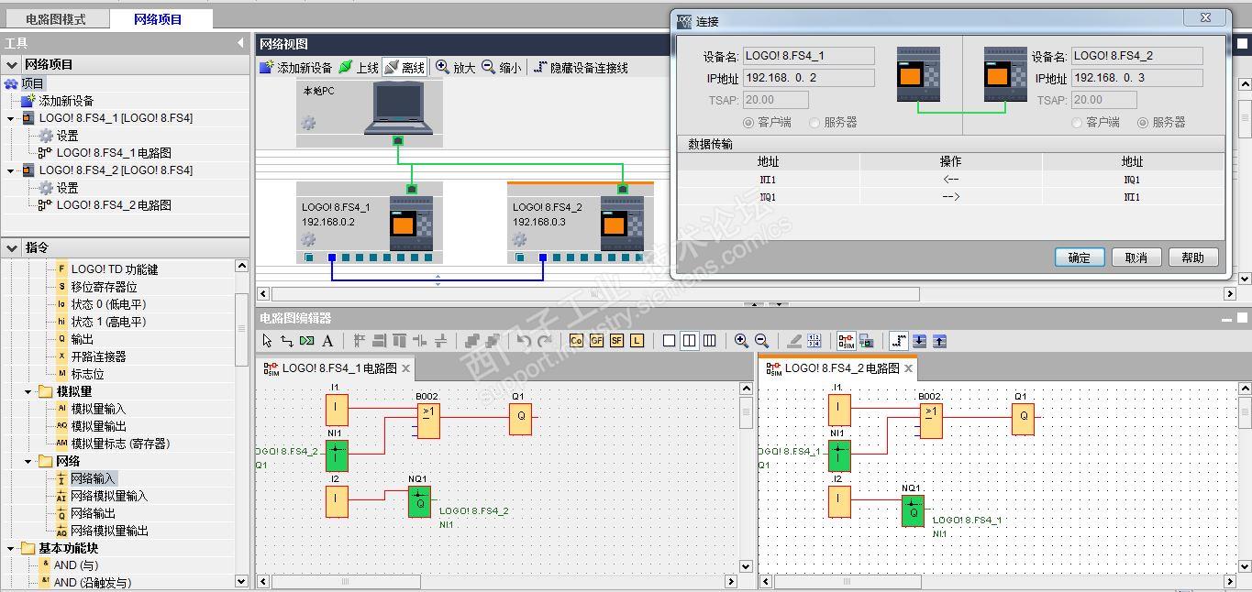1252x592 pixels.
Task: Click left device 客户端 radio button
Action: [748, 122]
